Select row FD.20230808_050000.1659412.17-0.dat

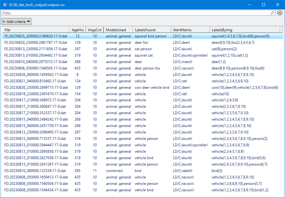(x=142, y=177)
